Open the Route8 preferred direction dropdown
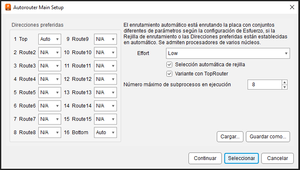This screenshot has height=170, width=300. [50, 132]
